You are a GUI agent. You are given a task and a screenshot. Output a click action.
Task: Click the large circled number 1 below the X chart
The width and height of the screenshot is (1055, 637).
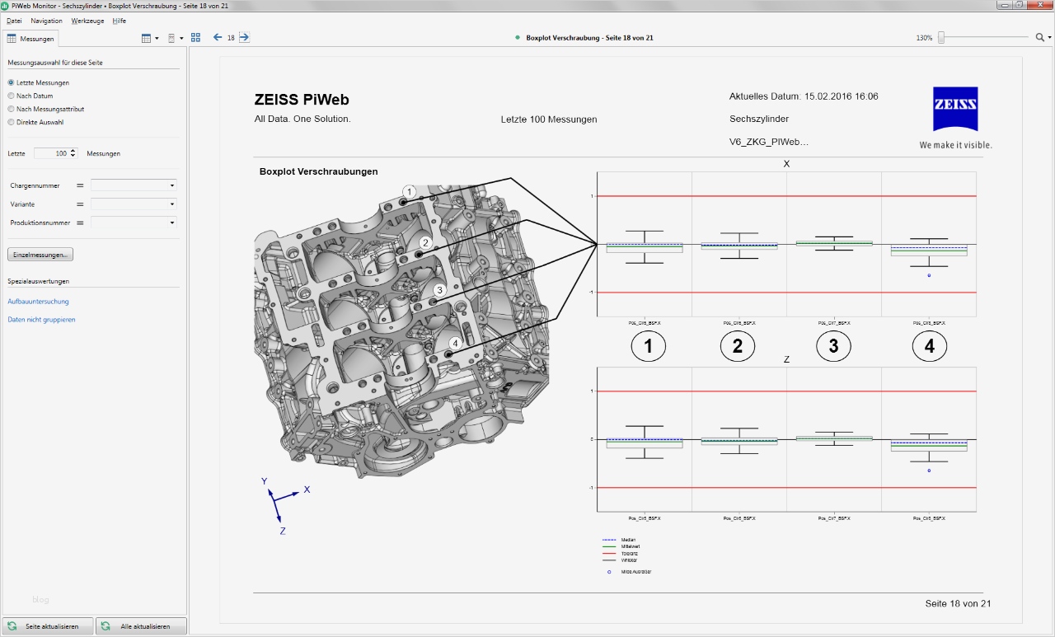(x=649, y=347)
